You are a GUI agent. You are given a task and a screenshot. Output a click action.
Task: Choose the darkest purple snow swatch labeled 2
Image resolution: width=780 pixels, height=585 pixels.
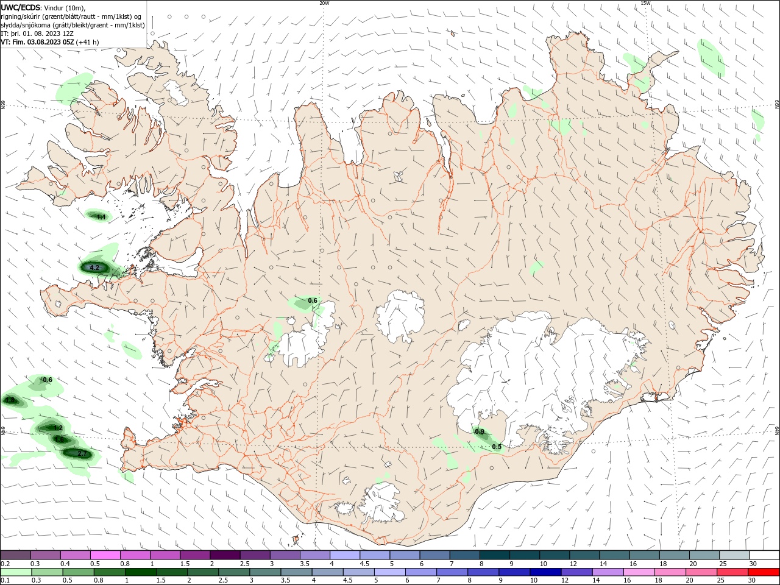pyautogui.click(x=224, y=555)
